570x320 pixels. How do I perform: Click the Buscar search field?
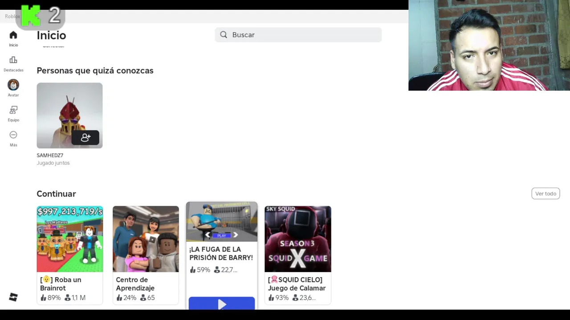tap(298, 35)
